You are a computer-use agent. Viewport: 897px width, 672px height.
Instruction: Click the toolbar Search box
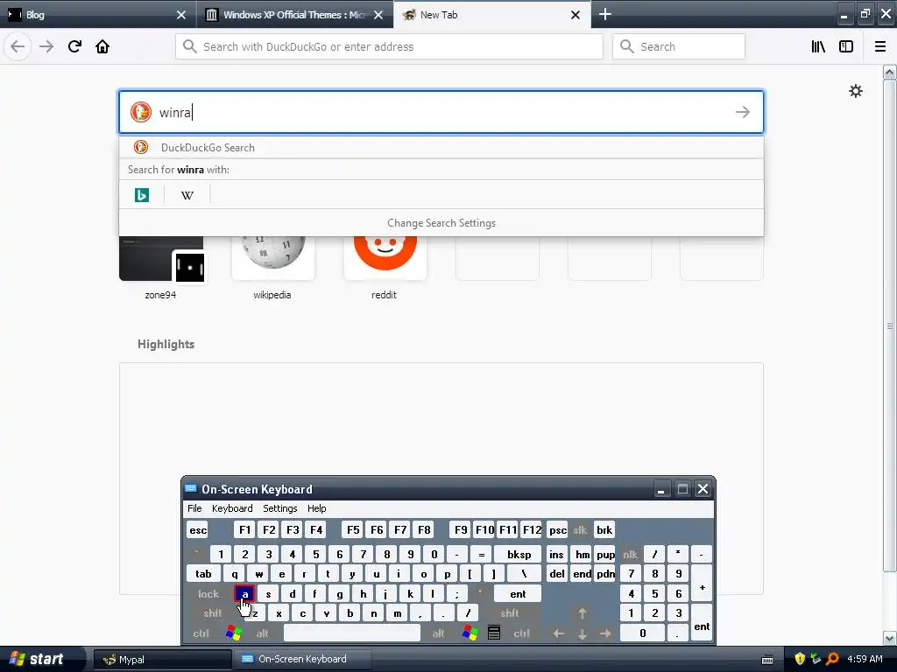(679, 46)
